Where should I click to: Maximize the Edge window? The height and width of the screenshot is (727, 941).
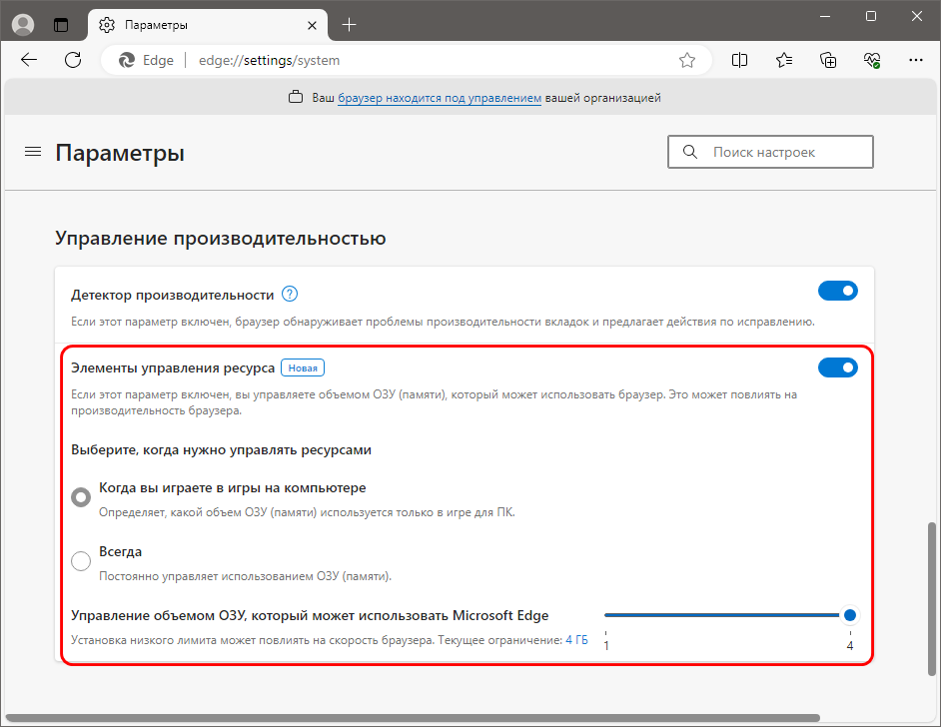click(871, 17)
